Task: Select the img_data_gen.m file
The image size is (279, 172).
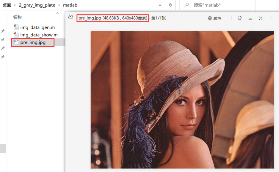Action: [x=37, y=27]
